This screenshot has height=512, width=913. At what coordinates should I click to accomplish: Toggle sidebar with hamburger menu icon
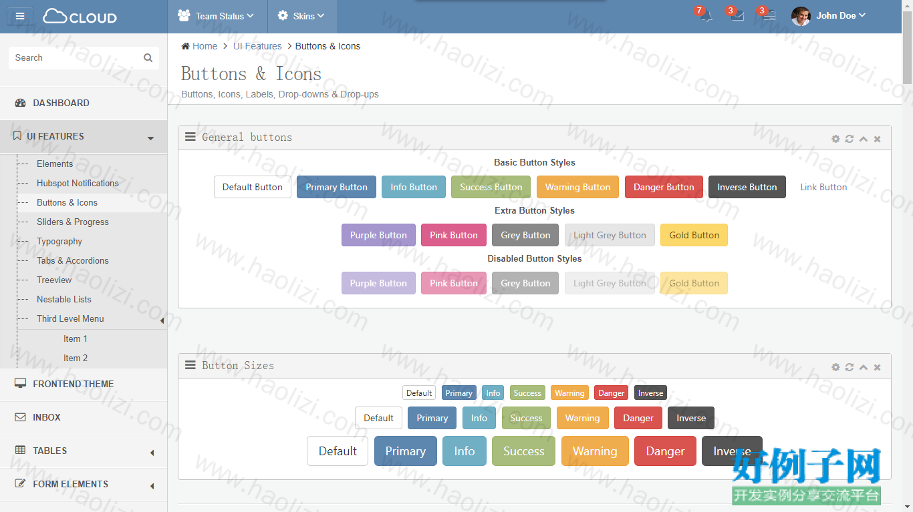coord(20,16)
